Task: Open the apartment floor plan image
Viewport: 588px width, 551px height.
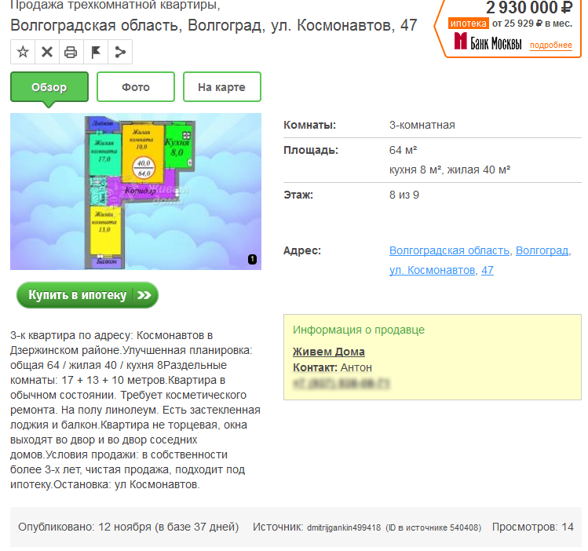Action: [x=136, y=192]
